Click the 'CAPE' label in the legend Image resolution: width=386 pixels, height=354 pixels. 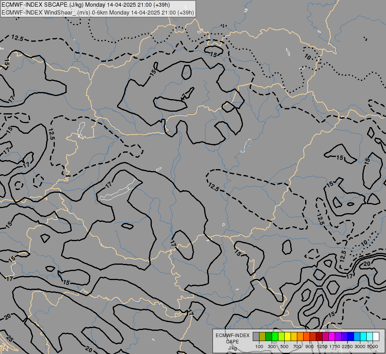point(232,342)
